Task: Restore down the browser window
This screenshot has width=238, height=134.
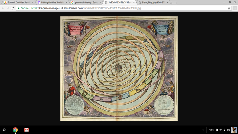Action: click(x=229, y=3)
